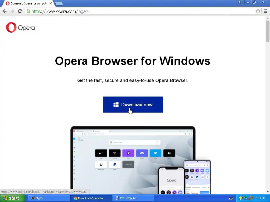Open the browser hamburger menu

[x=266, y=11]
